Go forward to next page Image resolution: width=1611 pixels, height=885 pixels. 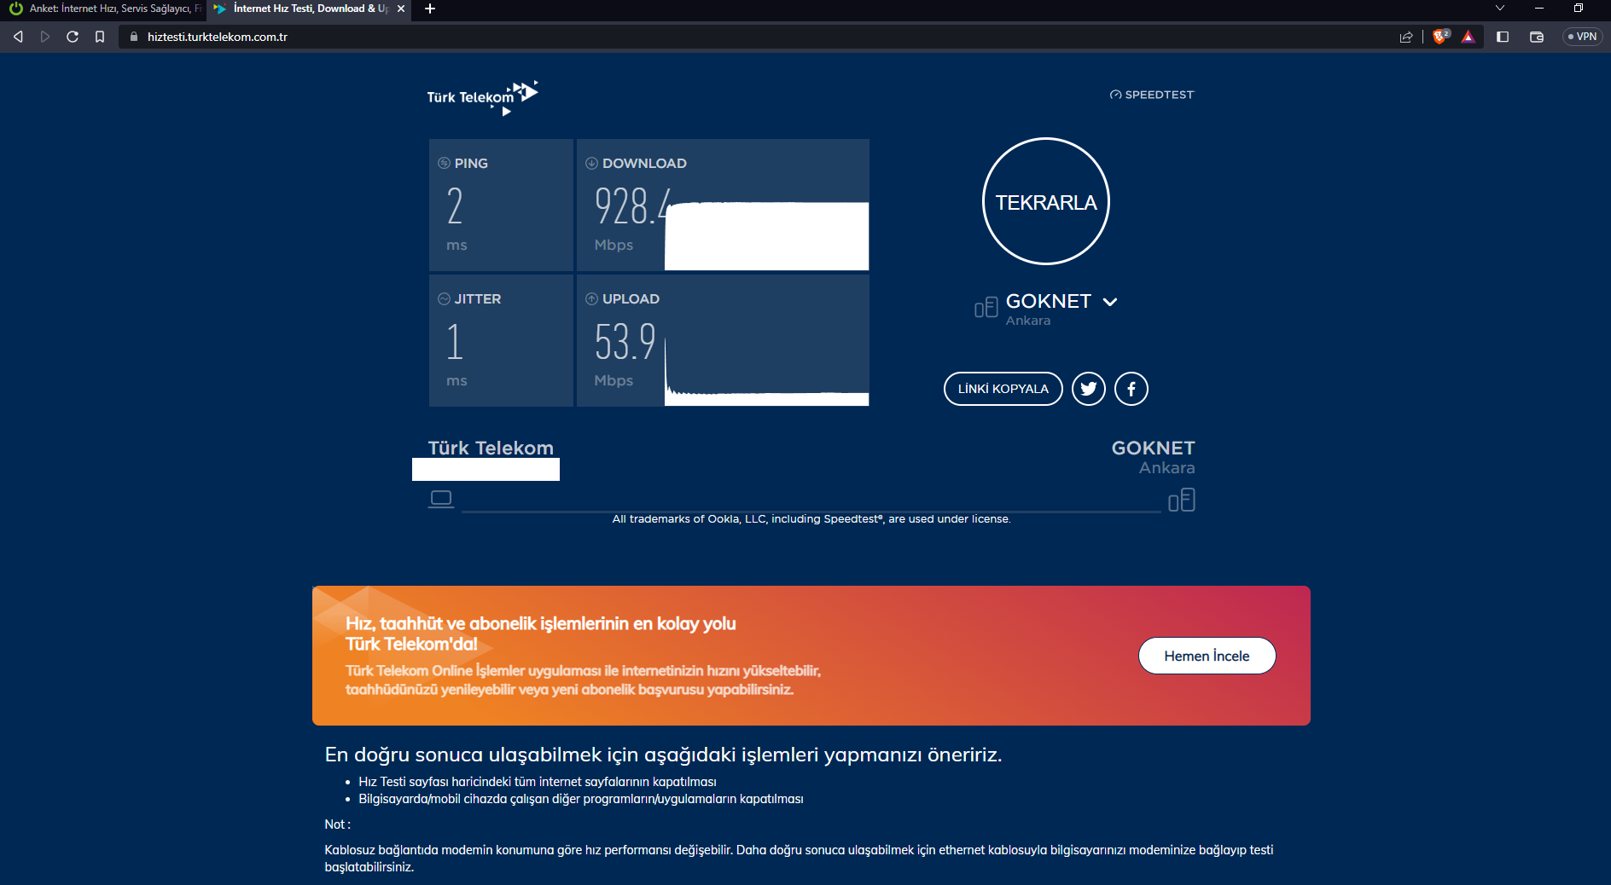(45, 37)
